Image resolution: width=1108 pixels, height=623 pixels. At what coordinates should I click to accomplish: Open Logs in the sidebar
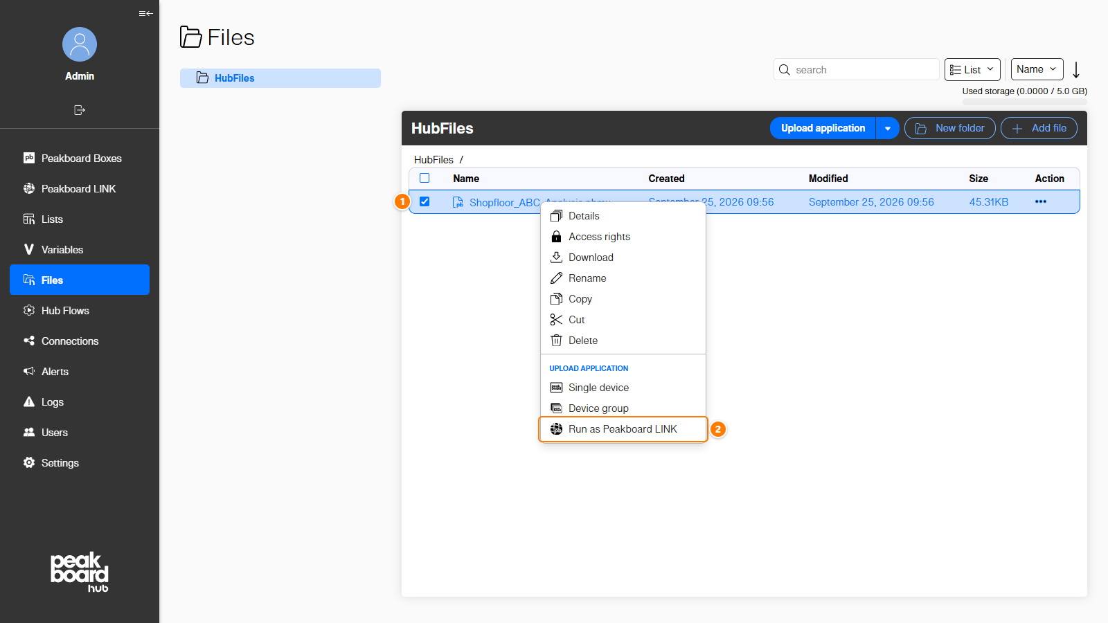pos(80,402)
